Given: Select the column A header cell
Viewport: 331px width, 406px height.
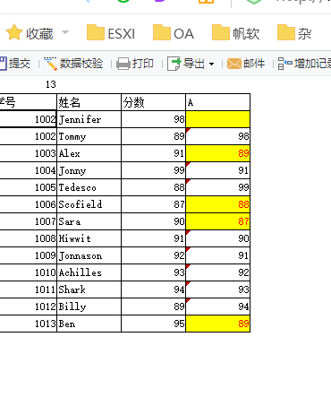Looking at the screenshot, I should coord(217,102).
